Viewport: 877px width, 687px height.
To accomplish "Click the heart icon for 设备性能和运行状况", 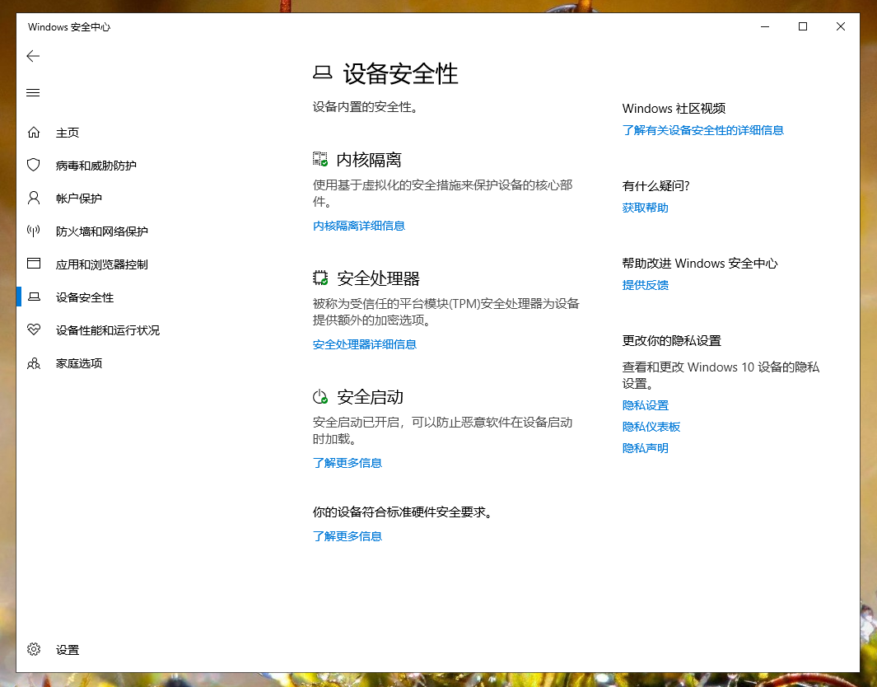I will pyautogui.click(x=34, y=329).
